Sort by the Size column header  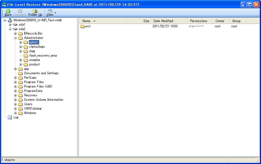tap(139, 21)
